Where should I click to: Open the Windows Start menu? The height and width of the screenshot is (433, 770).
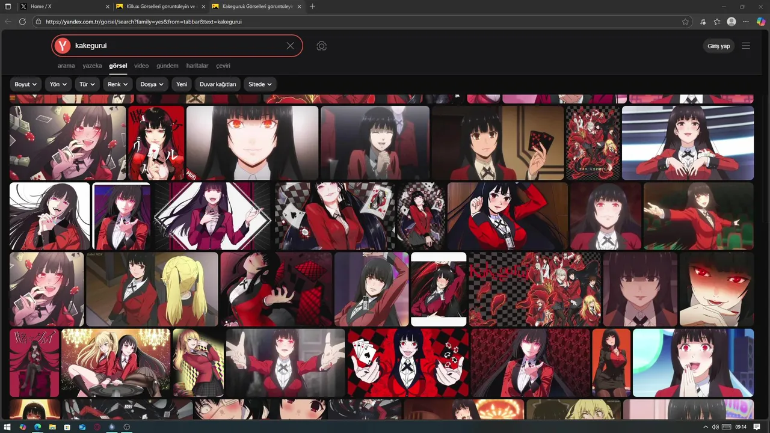click(x=8, y=427)
